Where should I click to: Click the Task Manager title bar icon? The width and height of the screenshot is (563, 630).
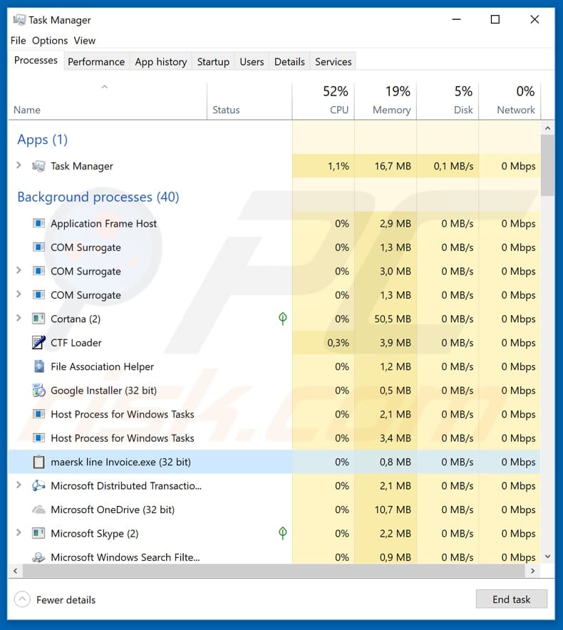[x=19, y=20]
